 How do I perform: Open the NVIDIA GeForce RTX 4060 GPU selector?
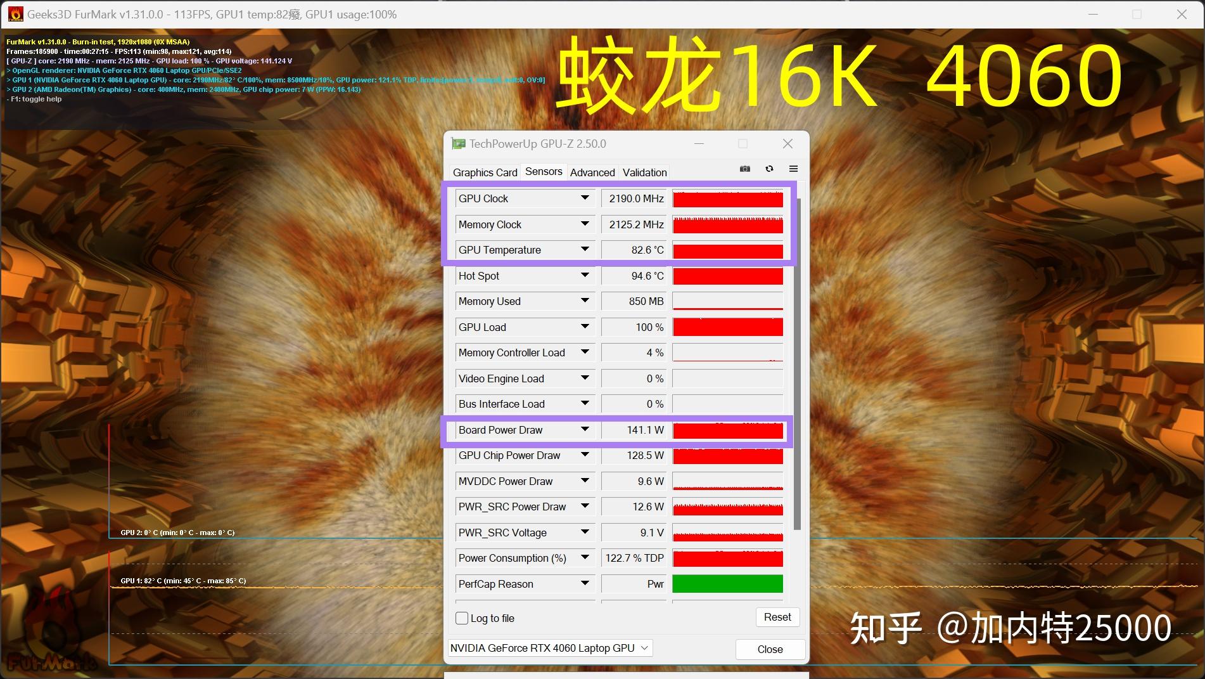pos(550,648)
